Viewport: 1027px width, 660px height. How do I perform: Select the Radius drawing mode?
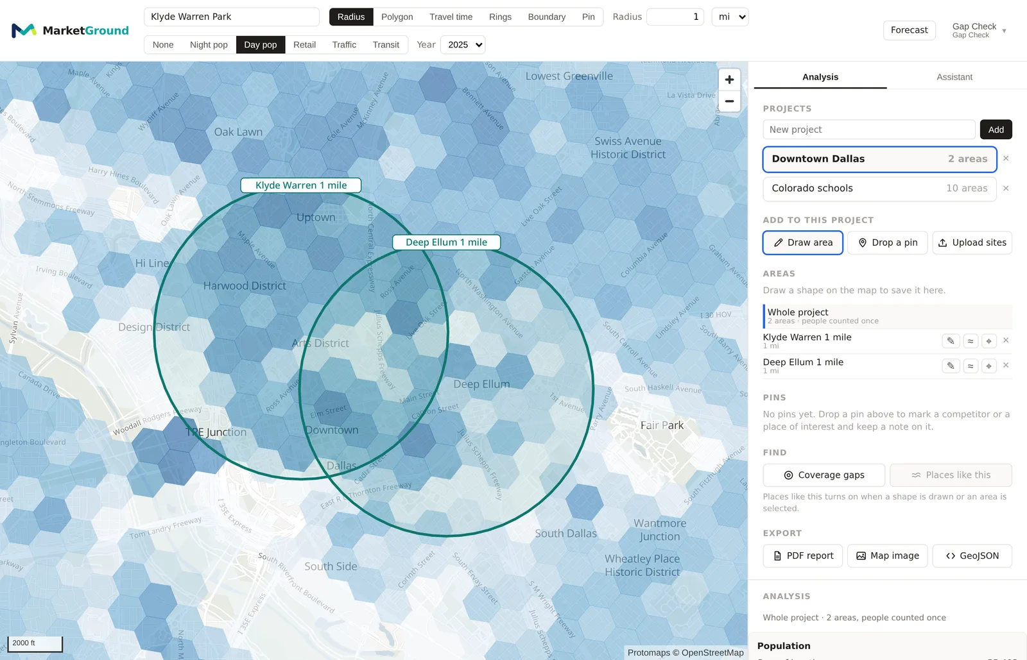[351, 17]
